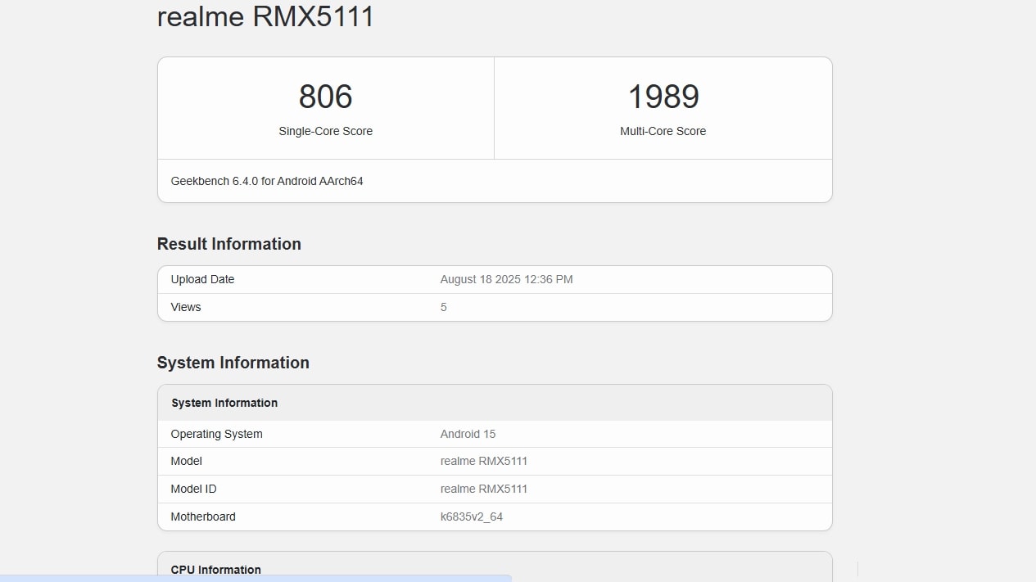Image resolution: width=1036 pixels, height=582 pixels.
Task: Click the views count value 5
Action: point(444,307)
